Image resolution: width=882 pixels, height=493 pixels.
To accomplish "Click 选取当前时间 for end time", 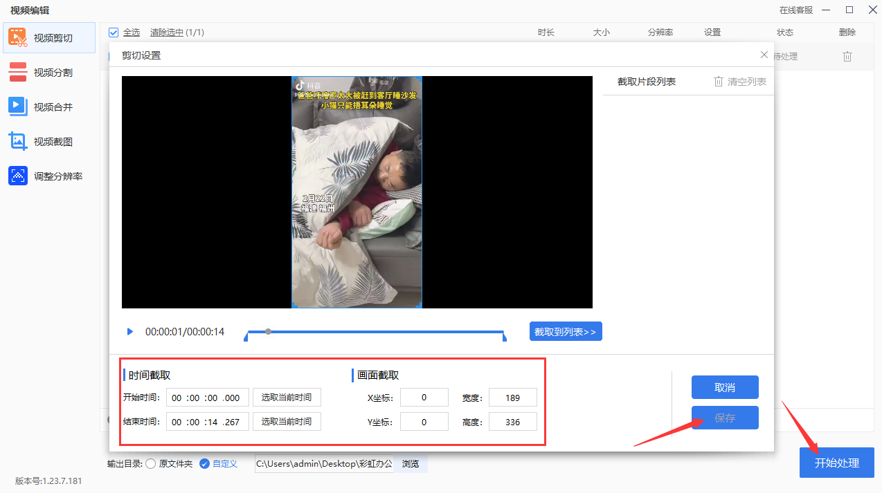I will pos(287,422).
